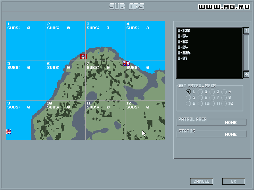
Task: Select patrol area 7 radio button
Action: pyautogui.click(x=212, y=98)
